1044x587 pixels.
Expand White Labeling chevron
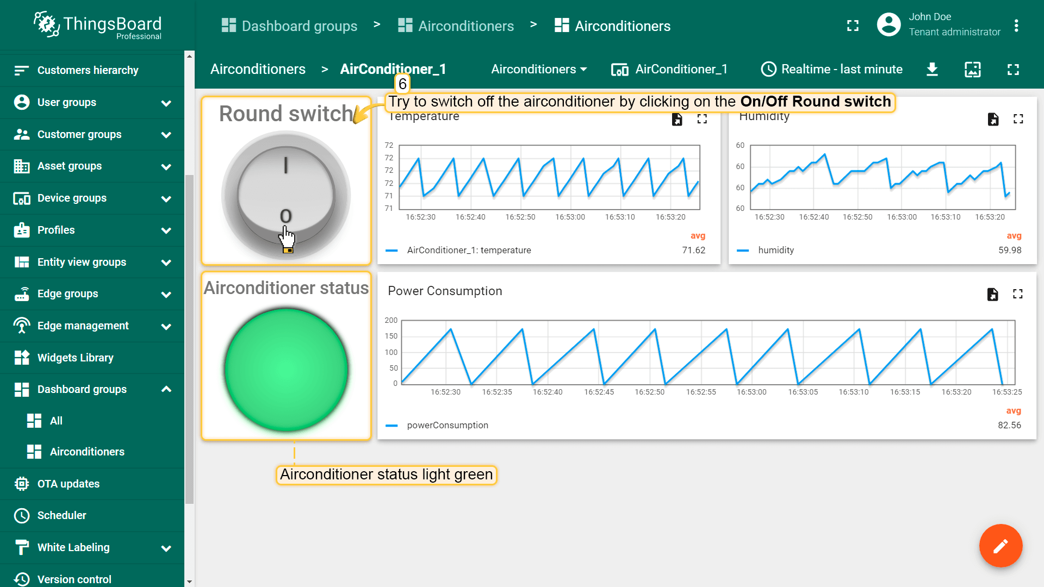[x=166, y=548]
